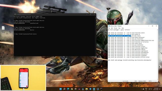Screen dimensions: 162x91
Task: Open clock and date calendar flyout
Action: (x=156, y=89)
